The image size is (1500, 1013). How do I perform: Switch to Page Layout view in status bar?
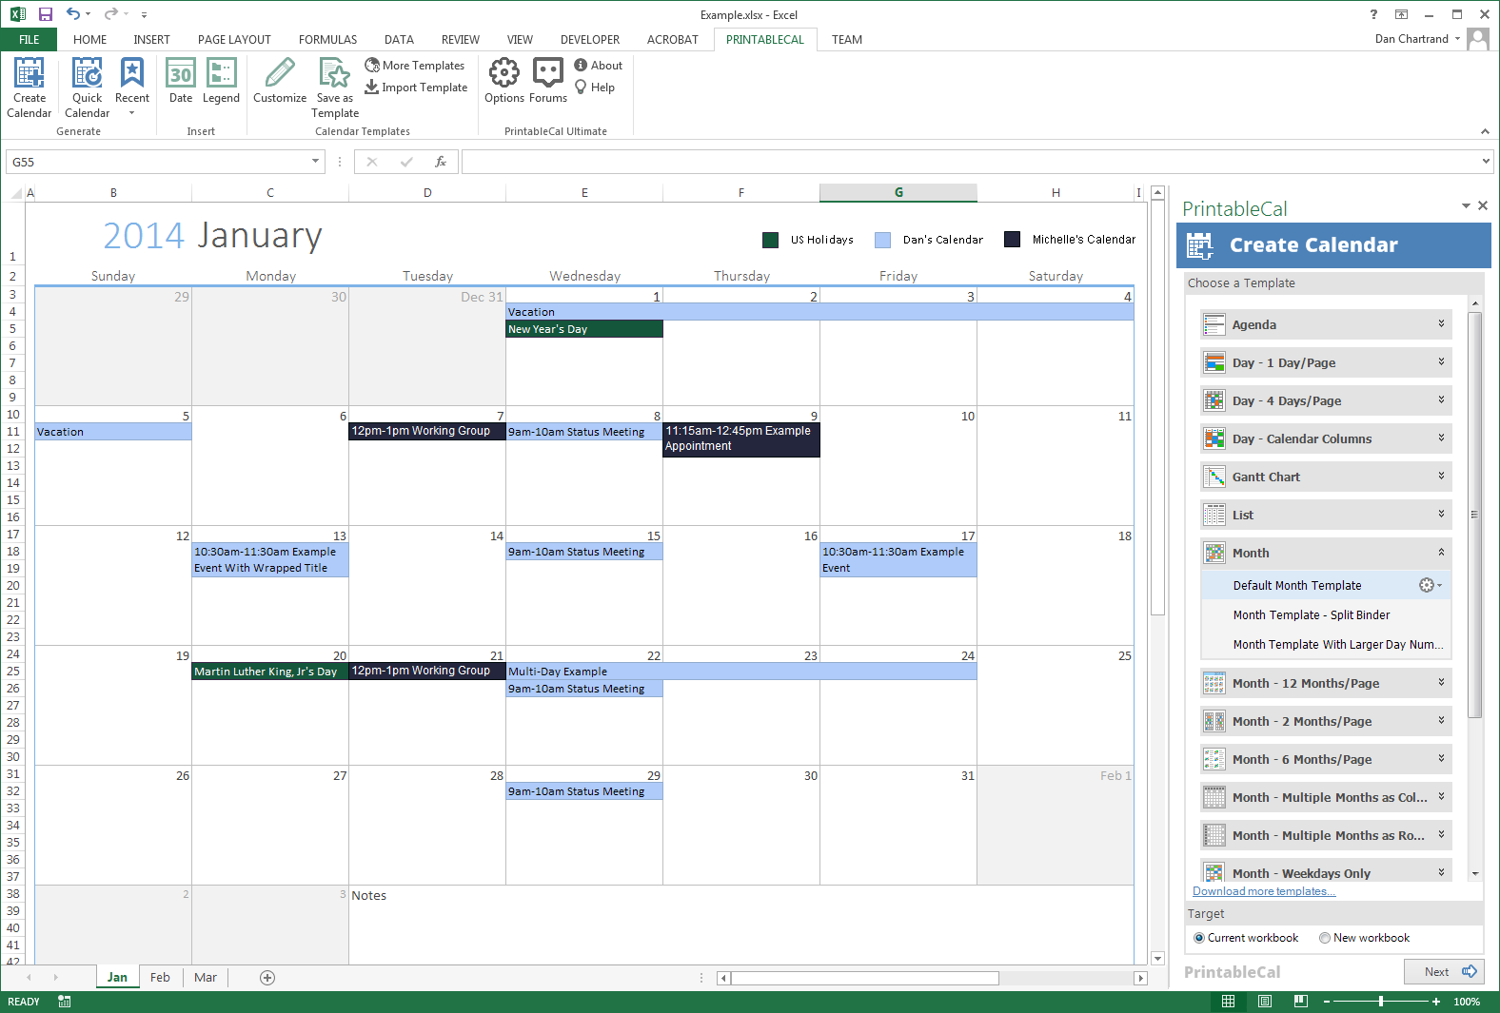click(1265, 1002)
